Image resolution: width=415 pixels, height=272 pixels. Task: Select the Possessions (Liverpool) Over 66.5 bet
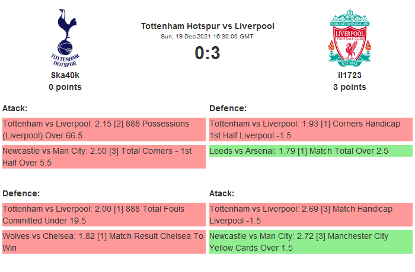tap(103, 129)
